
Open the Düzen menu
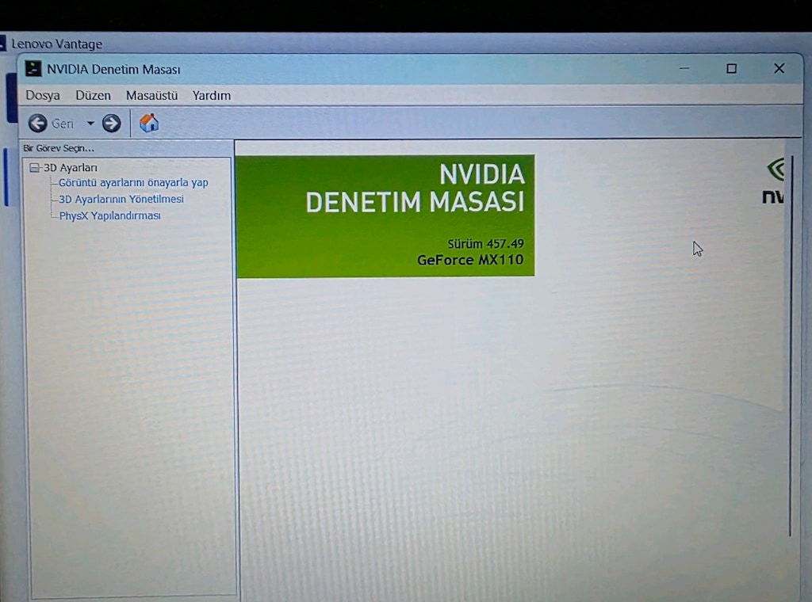pos(94,96)
